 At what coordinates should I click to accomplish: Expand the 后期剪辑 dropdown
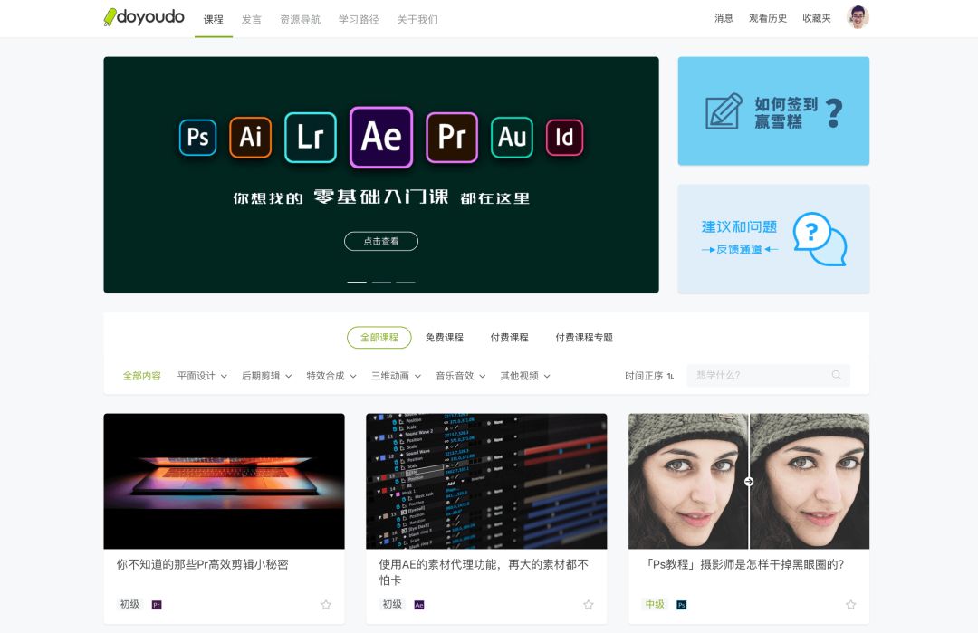tap(266, 376)
